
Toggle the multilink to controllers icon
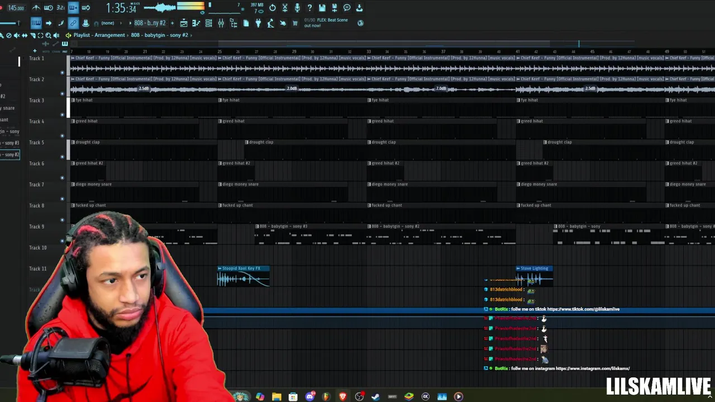[73, 23]
